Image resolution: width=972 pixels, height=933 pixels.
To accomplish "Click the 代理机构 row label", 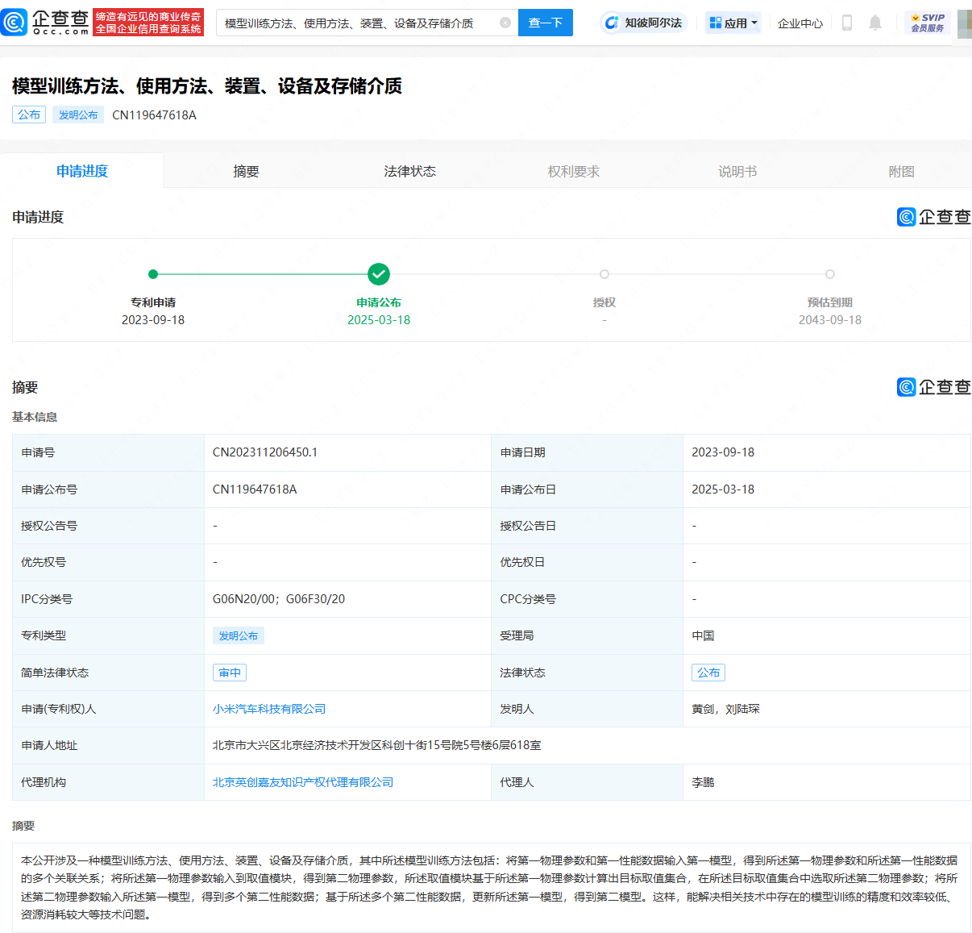I will [44, 782].
